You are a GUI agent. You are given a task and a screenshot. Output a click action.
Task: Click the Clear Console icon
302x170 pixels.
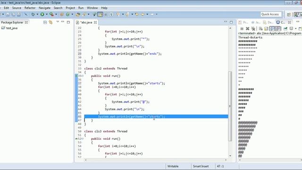260,29
